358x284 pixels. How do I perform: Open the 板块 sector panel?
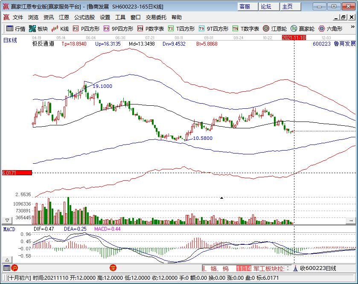coord(38,29)
